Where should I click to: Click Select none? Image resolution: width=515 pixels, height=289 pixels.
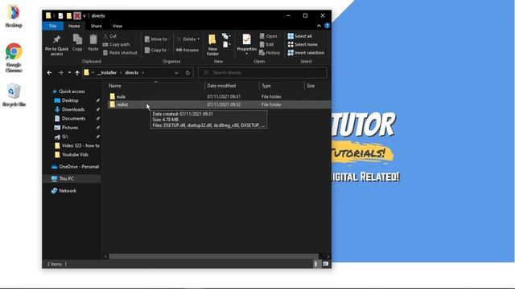pos(303,44)
